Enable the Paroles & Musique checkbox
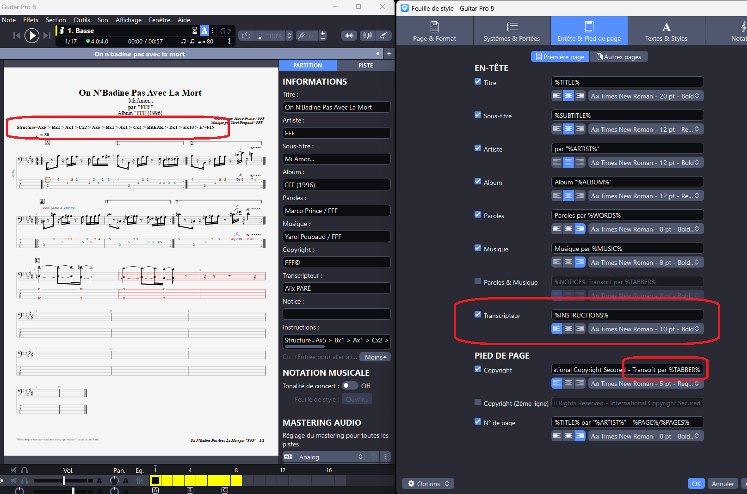Image resolution: width=747 pixels, height=494 pixels. tap(478, 281)
